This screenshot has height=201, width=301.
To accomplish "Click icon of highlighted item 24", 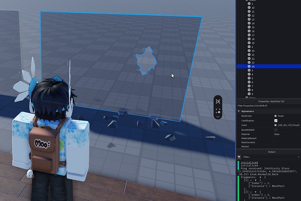I will click(249, 67).
